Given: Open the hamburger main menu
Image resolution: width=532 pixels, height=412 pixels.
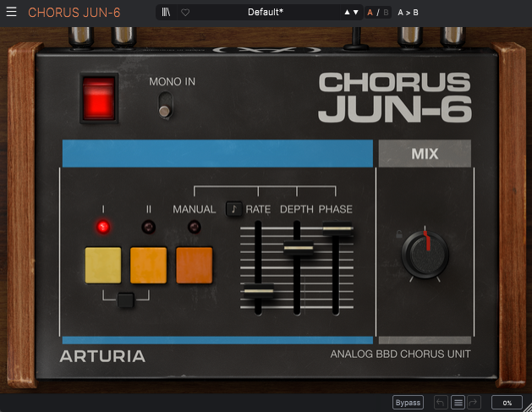Looking at the screenshot, I should 11,12.
